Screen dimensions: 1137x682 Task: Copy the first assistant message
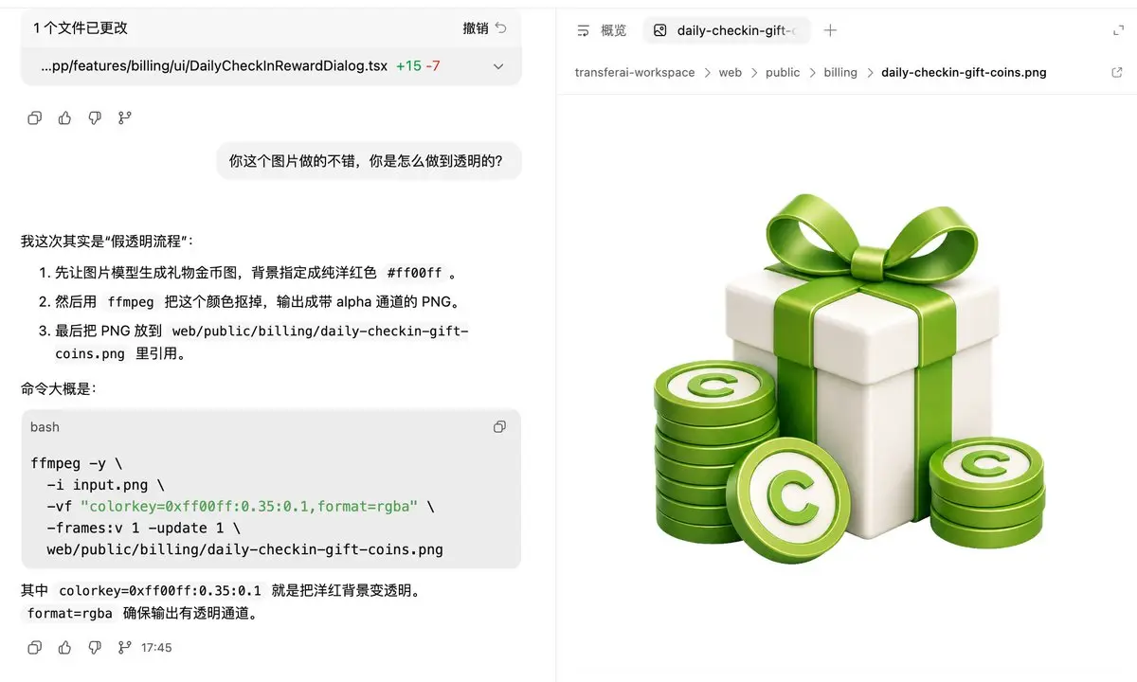point(35,118)
